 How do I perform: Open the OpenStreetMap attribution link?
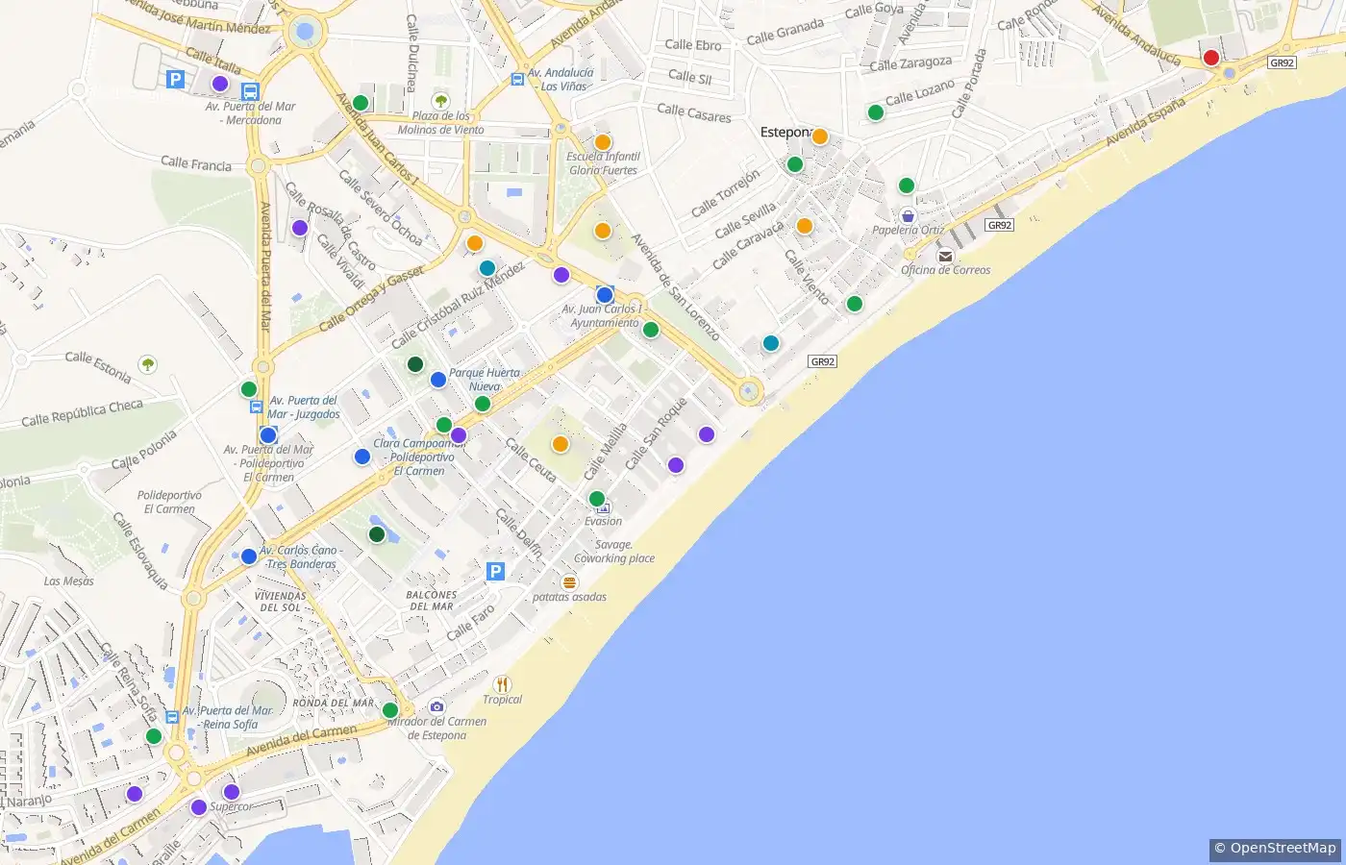[1275, 849]
